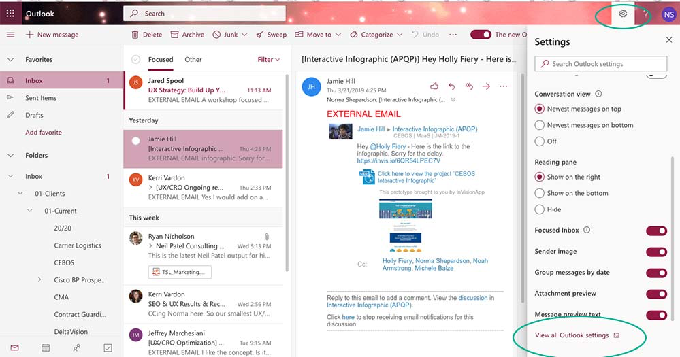Click Conversation view info icon
The height and width of the screenshot is (357, 680).
click(598, 94)
